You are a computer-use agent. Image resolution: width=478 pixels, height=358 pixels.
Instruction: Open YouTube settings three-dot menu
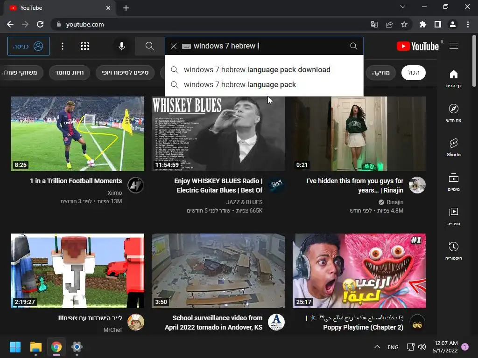63,46
